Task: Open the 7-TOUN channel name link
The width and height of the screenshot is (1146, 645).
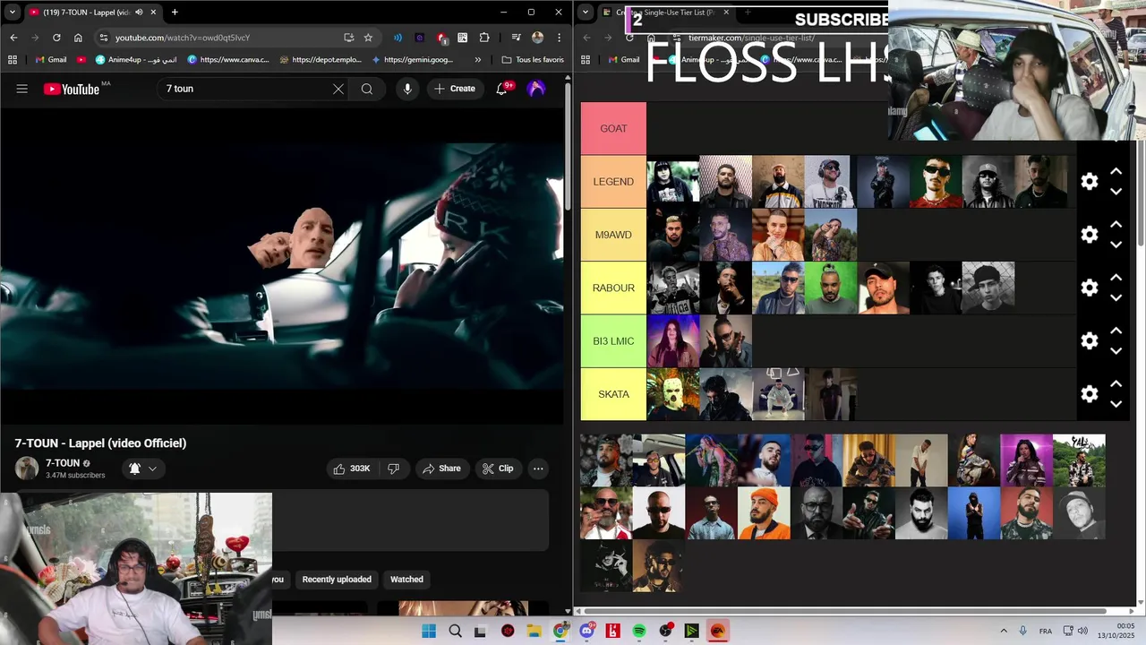Action: (x=63, y=463)
